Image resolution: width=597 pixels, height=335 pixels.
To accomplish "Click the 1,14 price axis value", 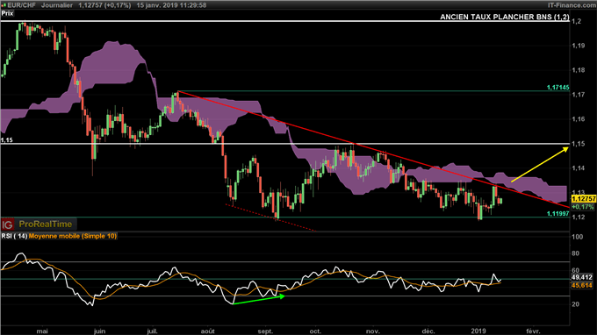I will point(579,168).
